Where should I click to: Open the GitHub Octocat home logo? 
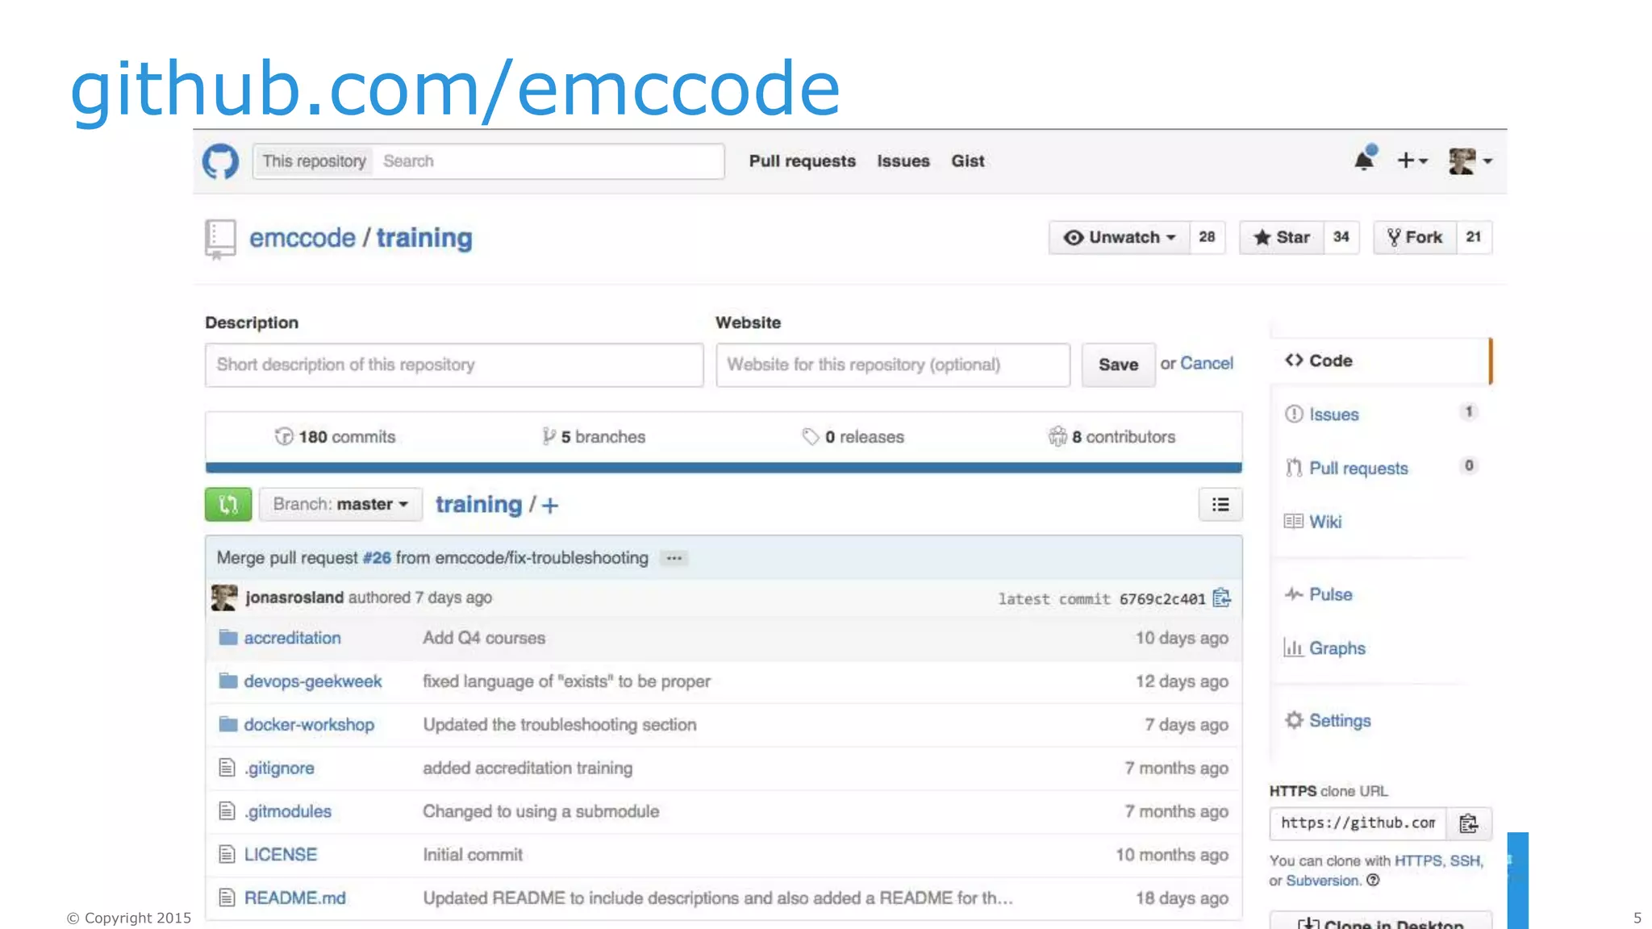220,161
